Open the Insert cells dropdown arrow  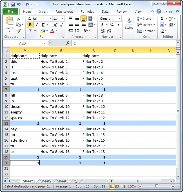click(x=153, y=19)
